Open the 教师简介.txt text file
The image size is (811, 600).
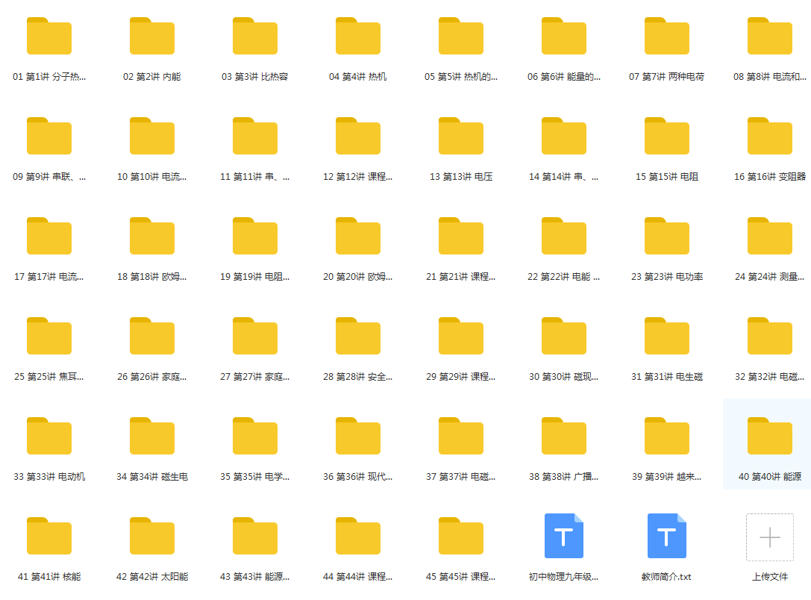coord(667,537)
